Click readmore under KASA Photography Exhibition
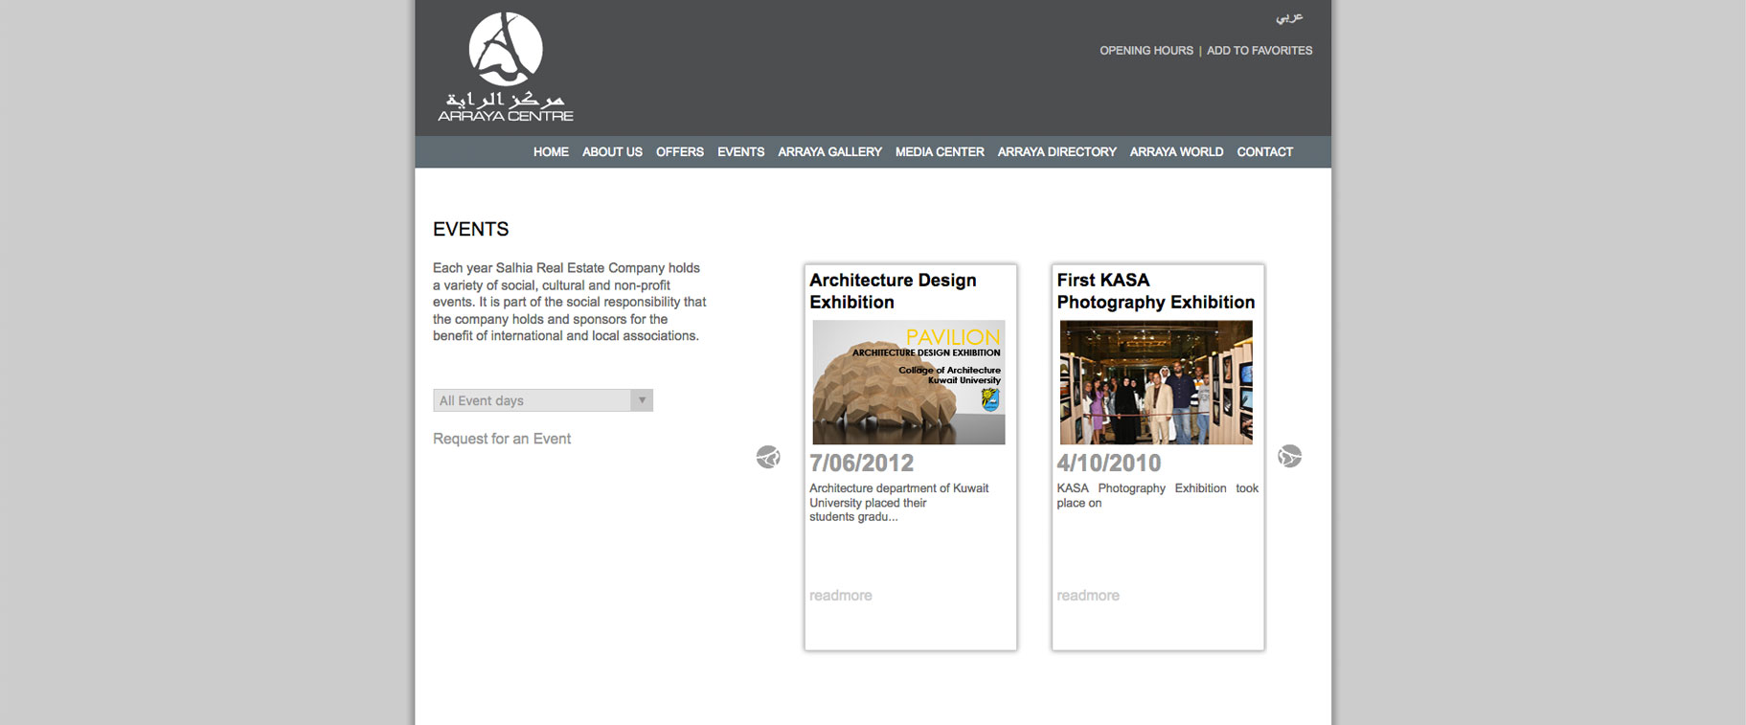Image resolution: width=1746 pixels, height=725 pixels. (x=1088, y=596)
